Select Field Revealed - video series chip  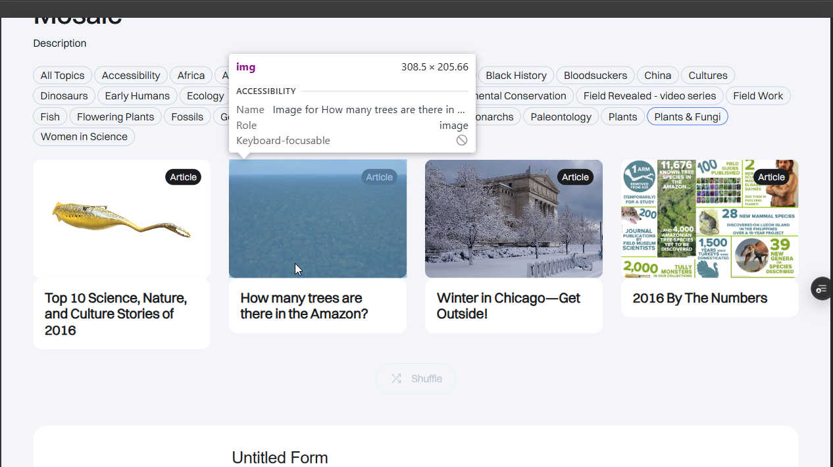tap(649, 96)
